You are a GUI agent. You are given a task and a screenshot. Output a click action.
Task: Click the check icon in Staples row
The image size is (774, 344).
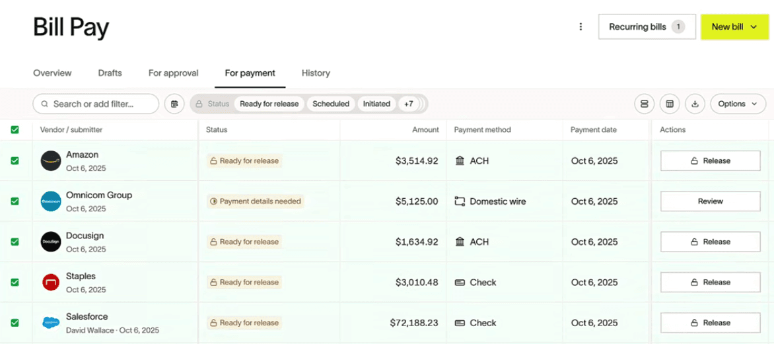(460, 283)
